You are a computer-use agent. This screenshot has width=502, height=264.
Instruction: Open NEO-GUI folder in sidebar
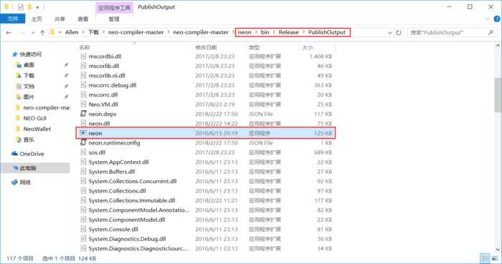[34, 119]
